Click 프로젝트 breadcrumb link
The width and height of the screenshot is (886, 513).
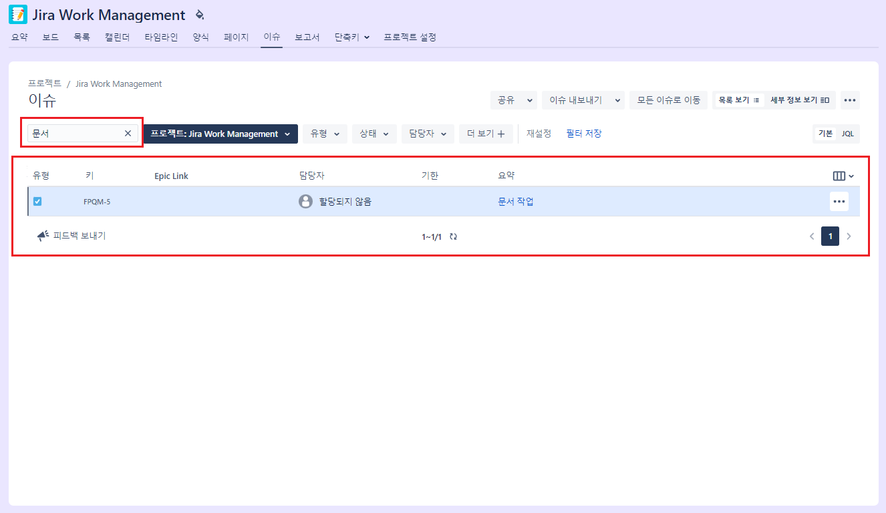(x=45, y=83)
